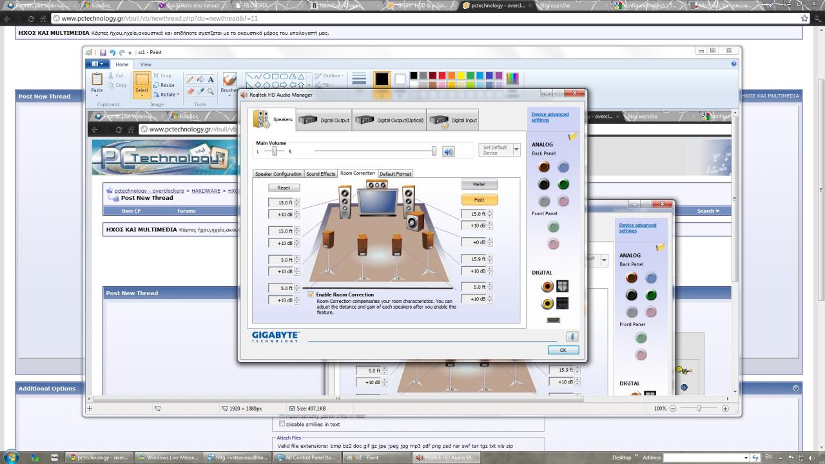Click the Save icon in Paint title bar

tap(102, 52)
